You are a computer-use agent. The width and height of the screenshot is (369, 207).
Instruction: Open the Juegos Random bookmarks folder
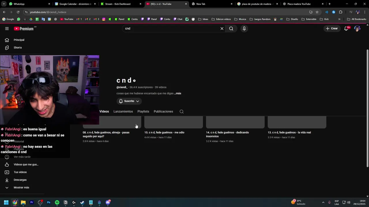pos(260,19)
